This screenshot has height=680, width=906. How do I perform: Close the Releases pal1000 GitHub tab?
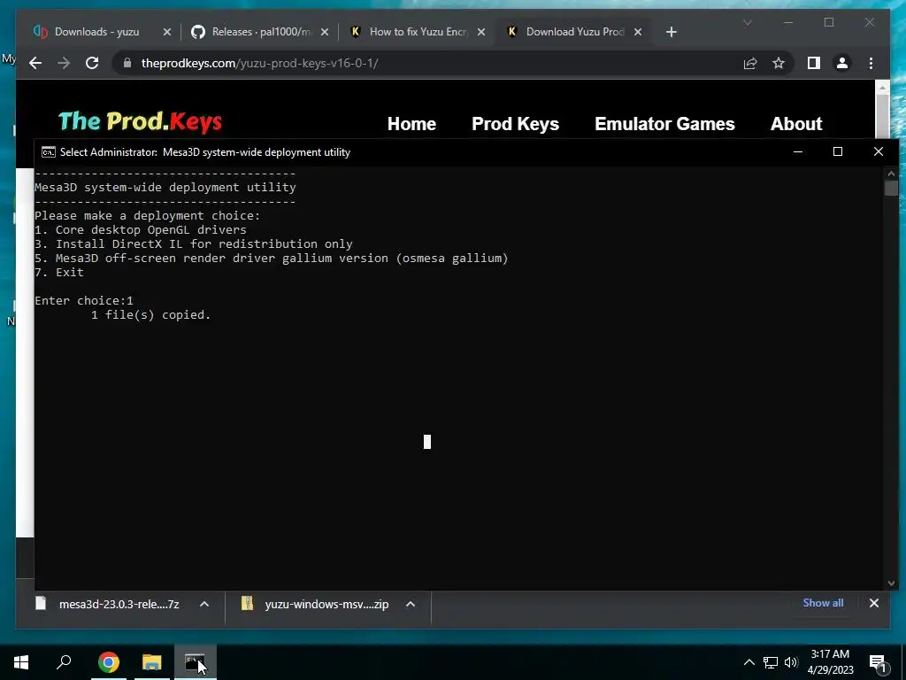coord(325,32)
